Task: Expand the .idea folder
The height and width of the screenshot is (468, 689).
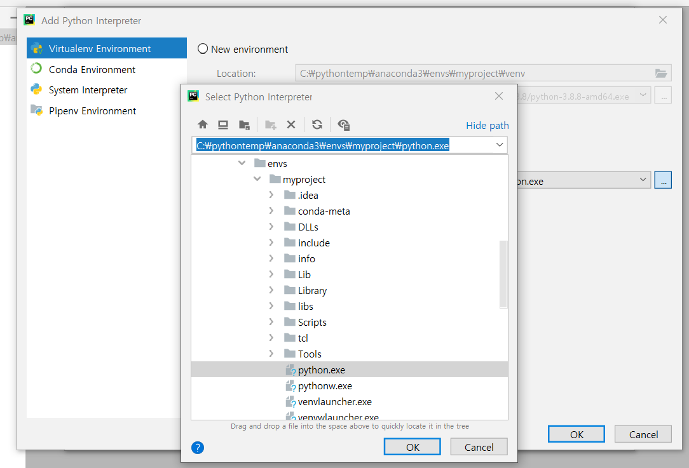Action: [x=271, y=194]
